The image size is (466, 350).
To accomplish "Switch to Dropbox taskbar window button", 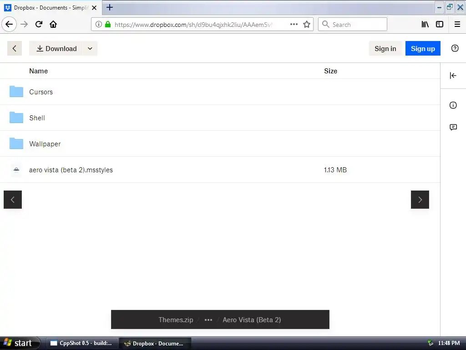I will click(x=155, y=344).
